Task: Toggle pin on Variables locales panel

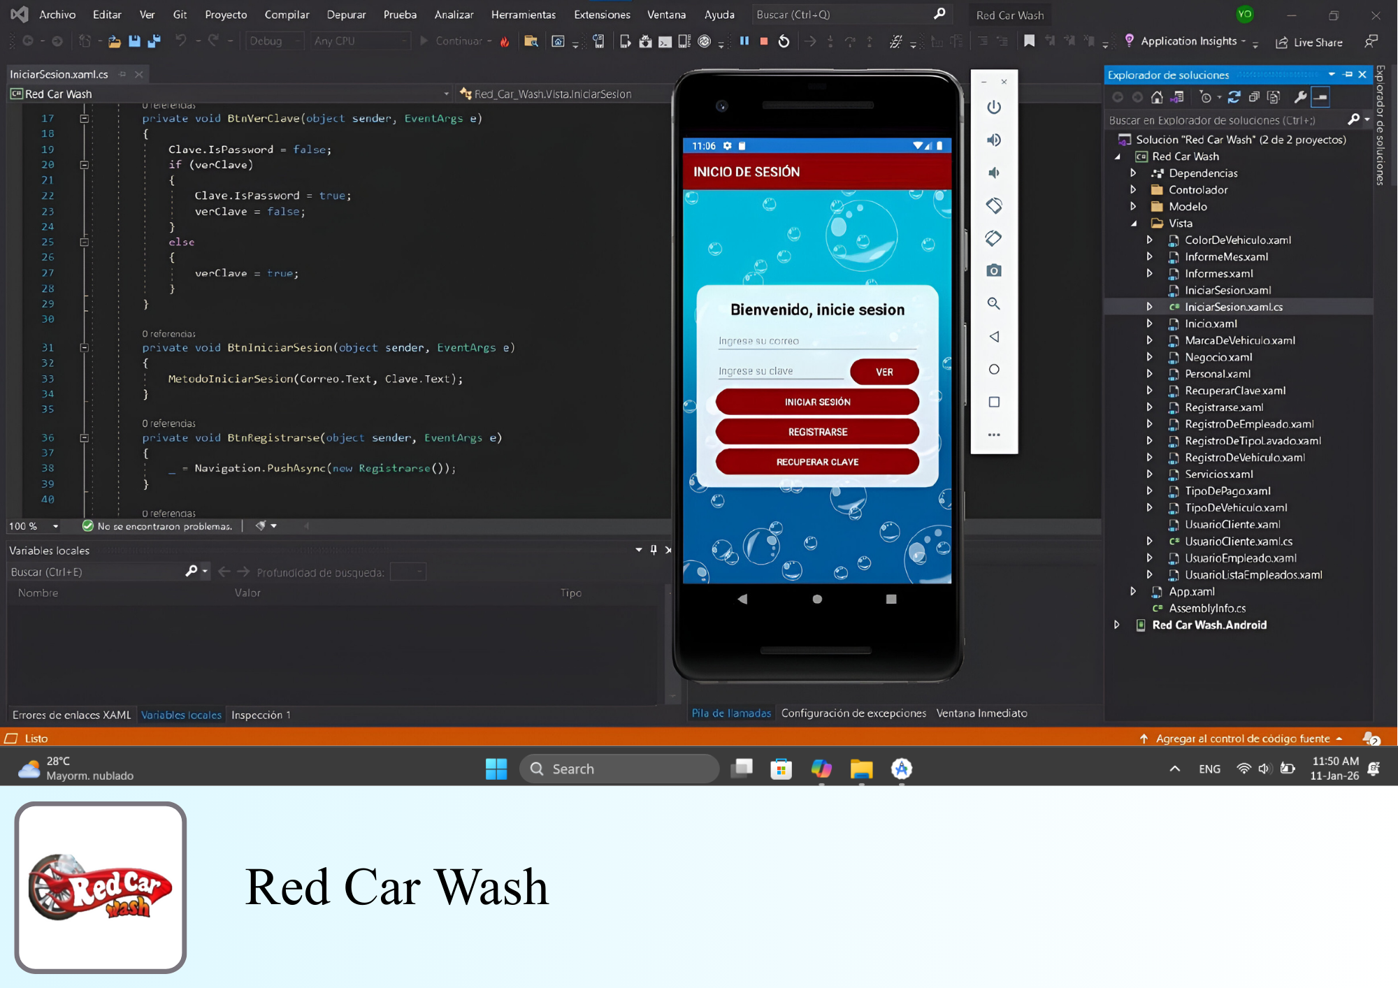Action: click(654, 550)
